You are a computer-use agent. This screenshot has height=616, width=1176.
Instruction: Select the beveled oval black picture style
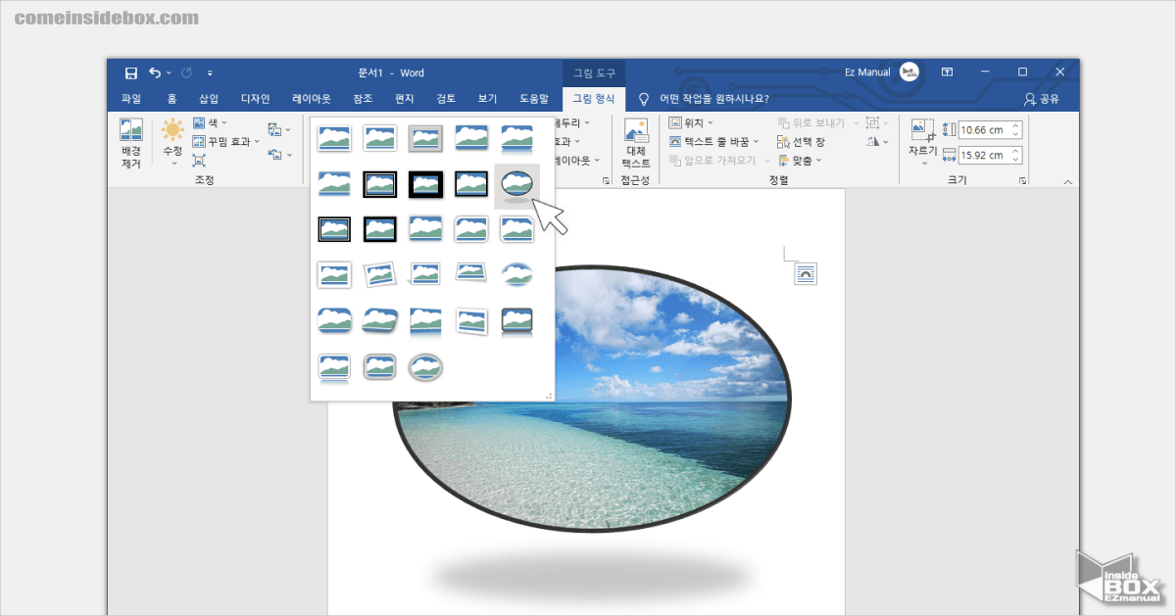point(516,183)
